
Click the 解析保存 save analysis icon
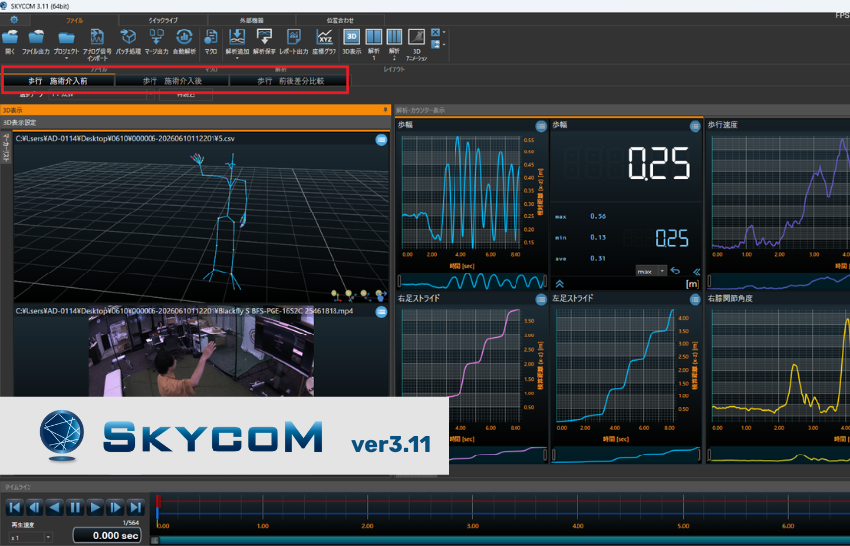(264, 36)
